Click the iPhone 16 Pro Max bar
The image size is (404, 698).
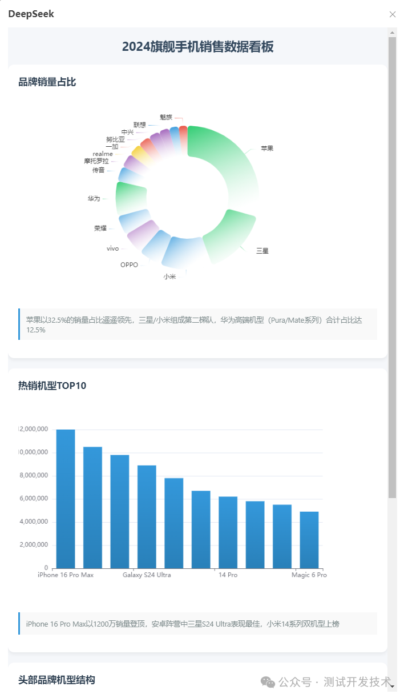click(x=66, y=499)
